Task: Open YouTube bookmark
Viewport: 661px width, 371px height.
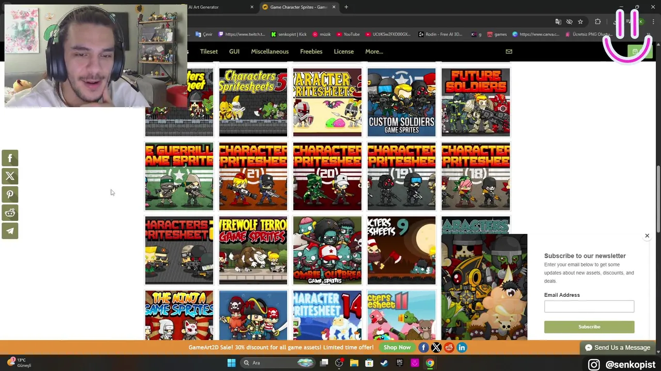Action: (348, 35)
